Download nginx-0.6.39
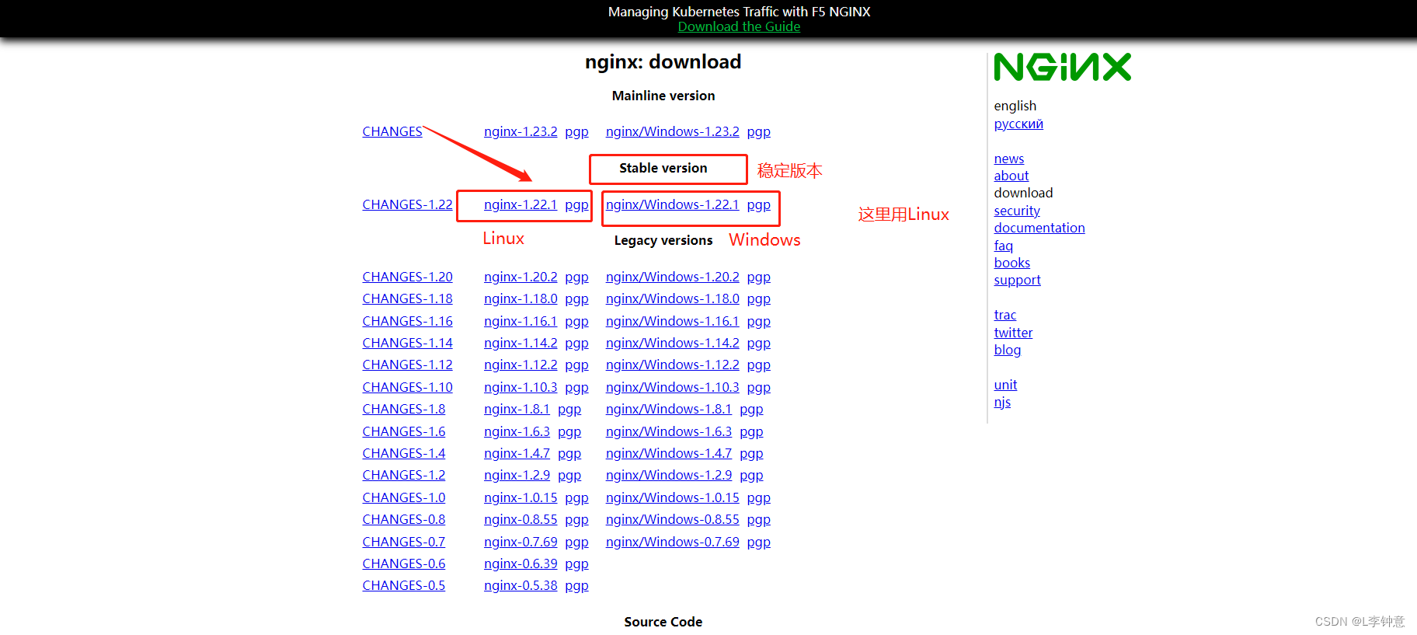1417x635 pixels. coord(520,563)
